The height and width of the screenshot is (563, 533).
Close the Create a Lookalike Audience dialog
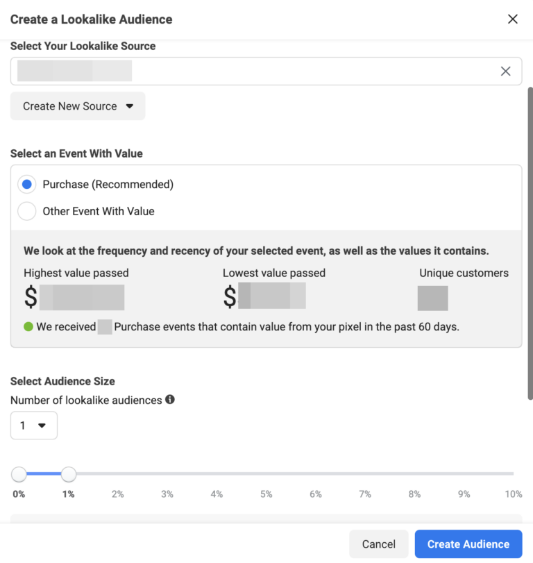point(512,19)
